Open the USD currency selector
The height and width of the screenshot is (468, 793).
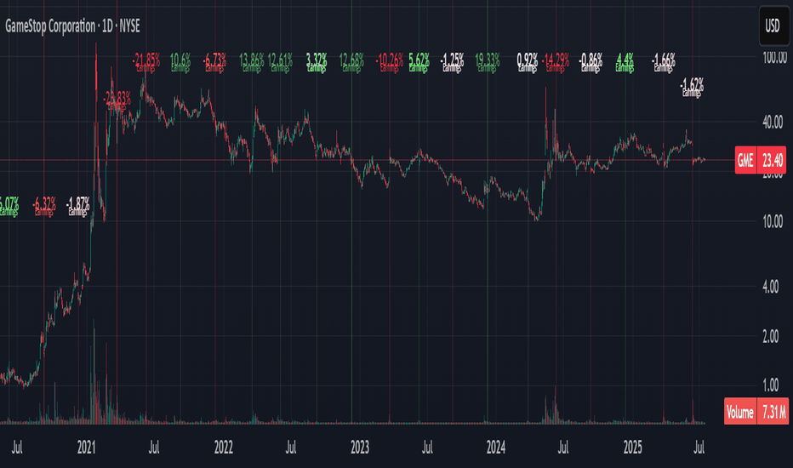click(x=773, y=26)
